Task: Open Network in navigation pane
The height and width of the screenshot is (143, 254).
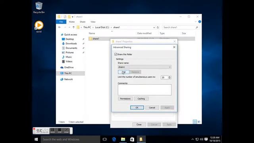Action: tap(68, 79)
